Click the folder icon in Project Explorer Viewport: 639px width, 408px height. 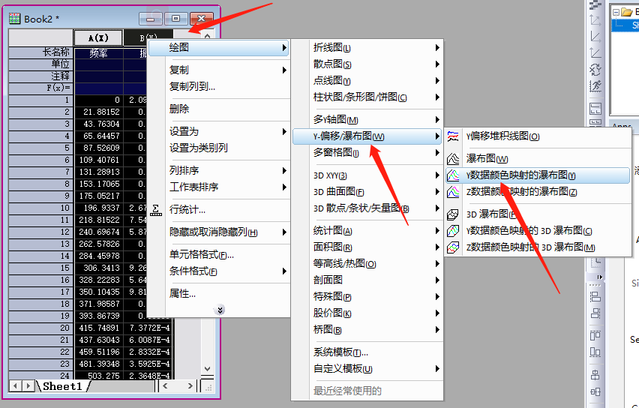[x=626, y=12]
